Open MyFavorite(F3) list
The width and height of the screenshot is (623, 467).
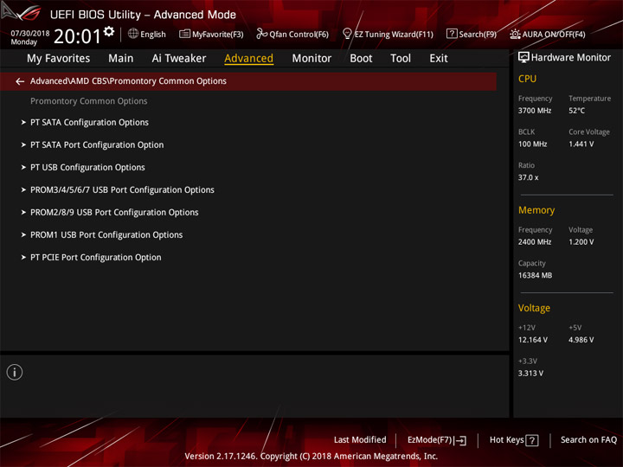tap(211, 34)
